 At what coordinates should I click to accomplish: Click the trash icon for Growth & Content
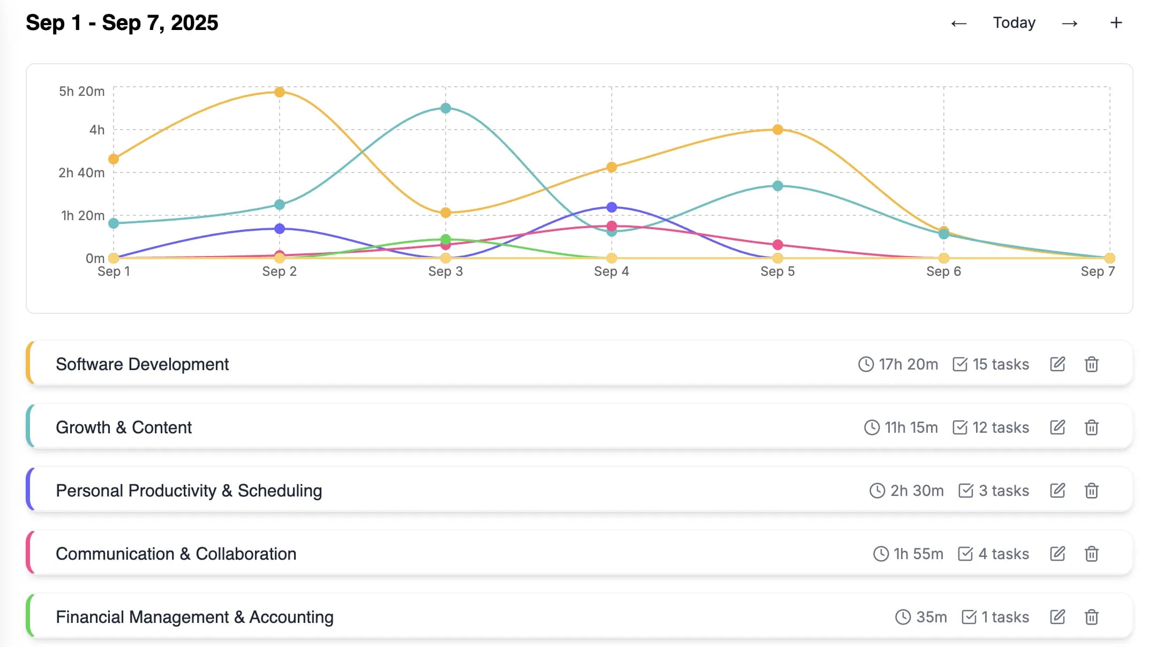tap(1092, 427)
